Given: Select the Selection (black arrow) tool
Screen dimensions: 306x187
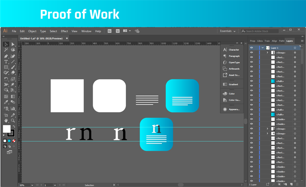Looking at the screenshot, I should [6, 44].
